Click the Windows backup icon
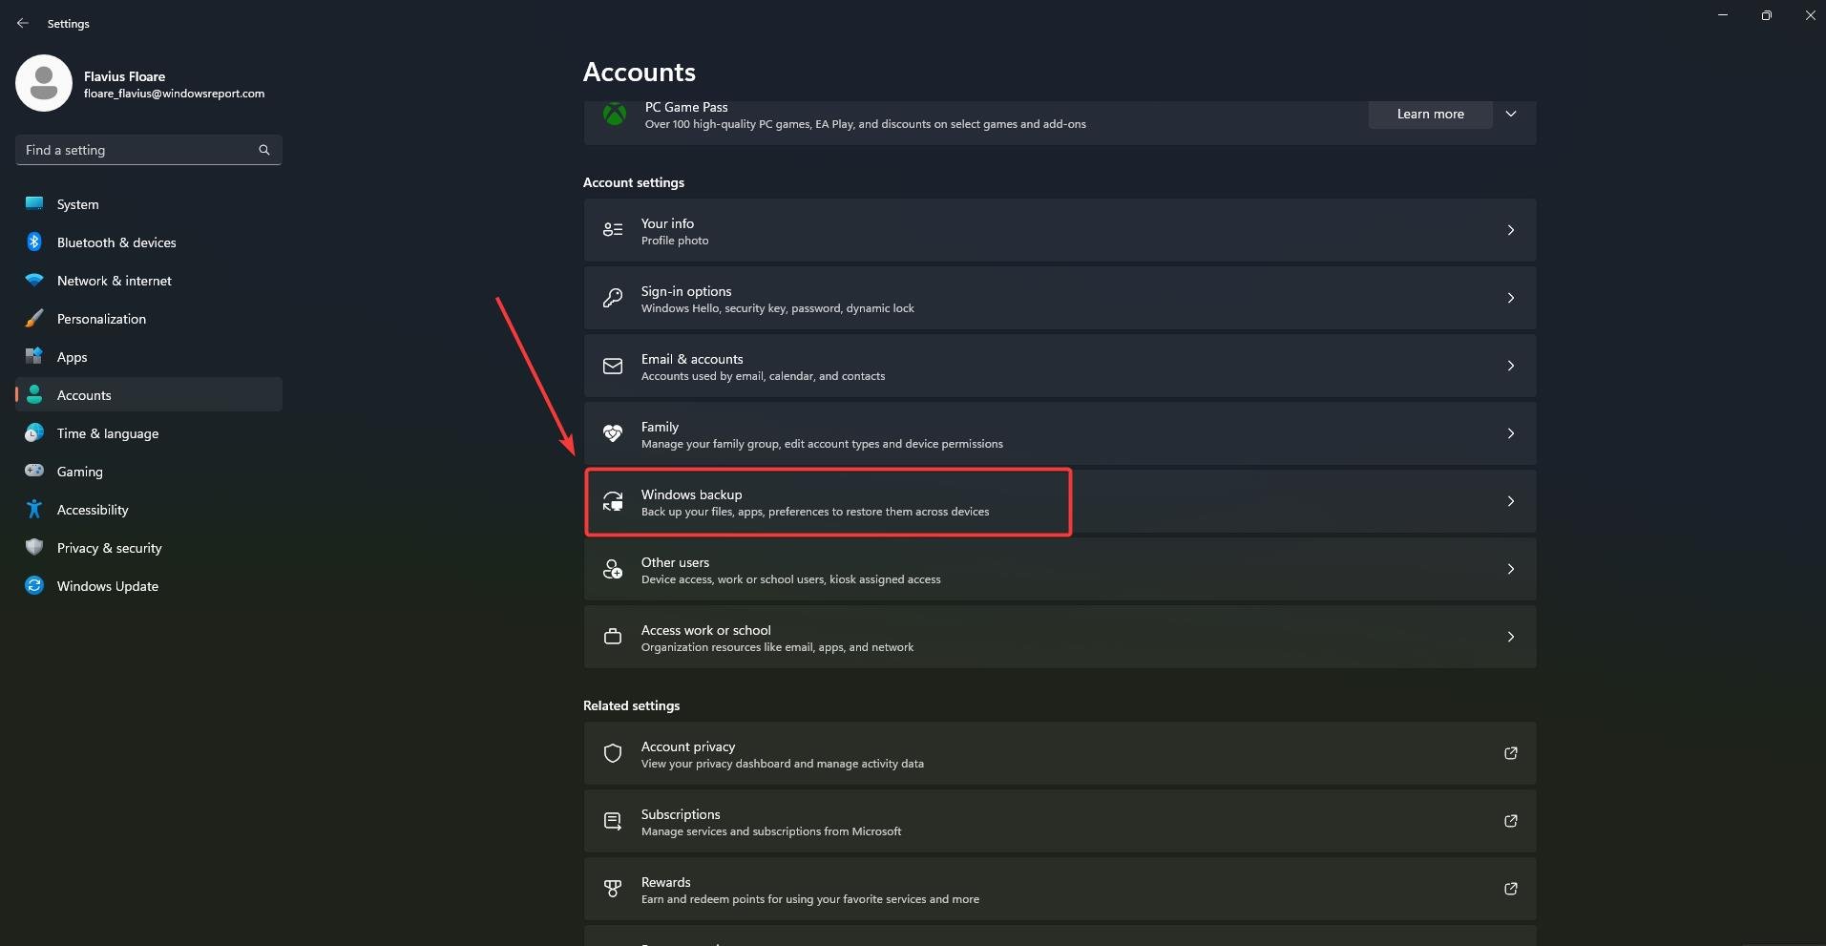The height and width of the screenshot is (946, 1826). [x=613, y=501]
